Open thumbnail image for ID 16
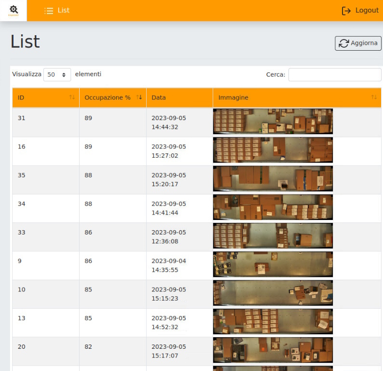Screen dimensions: 383x371 coord(273,150)
